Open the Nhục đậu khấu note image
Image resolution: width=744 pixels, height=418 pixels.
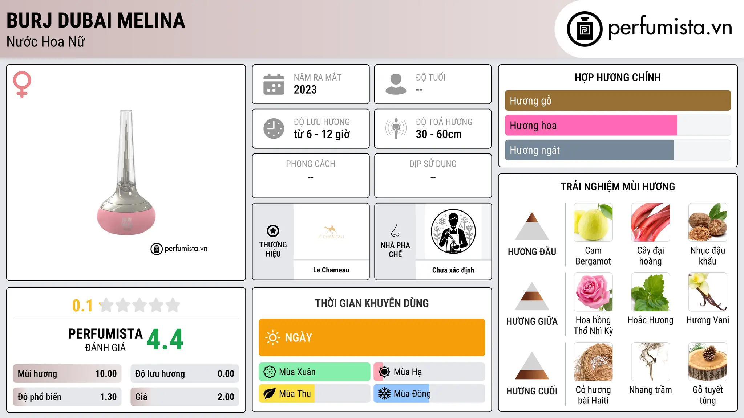click(x=708, y=222)
